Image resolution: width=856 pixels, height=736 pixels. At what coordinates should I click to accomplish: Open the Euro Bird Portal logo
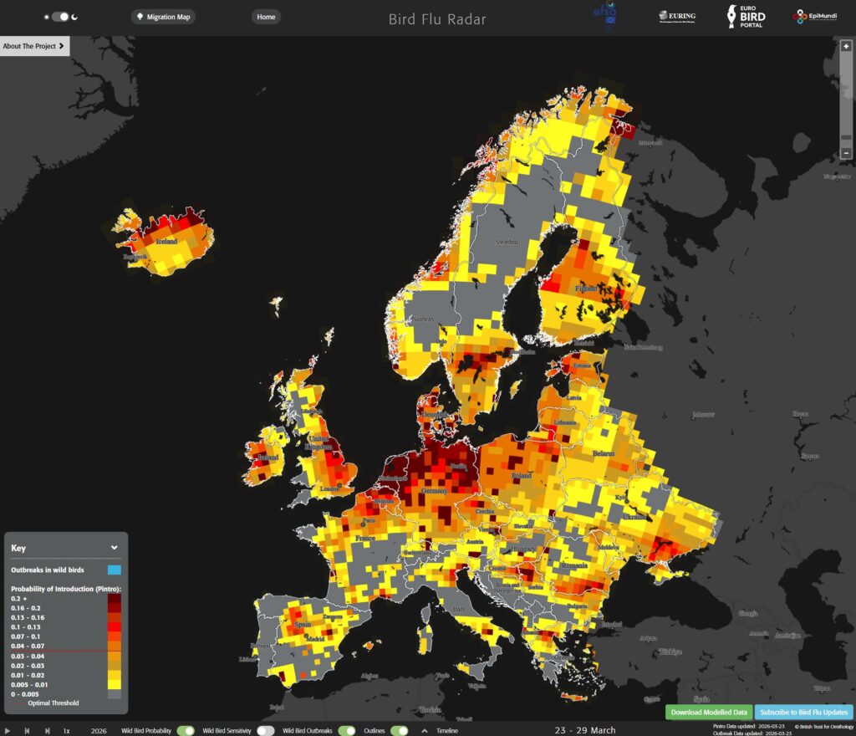point(745,17)
